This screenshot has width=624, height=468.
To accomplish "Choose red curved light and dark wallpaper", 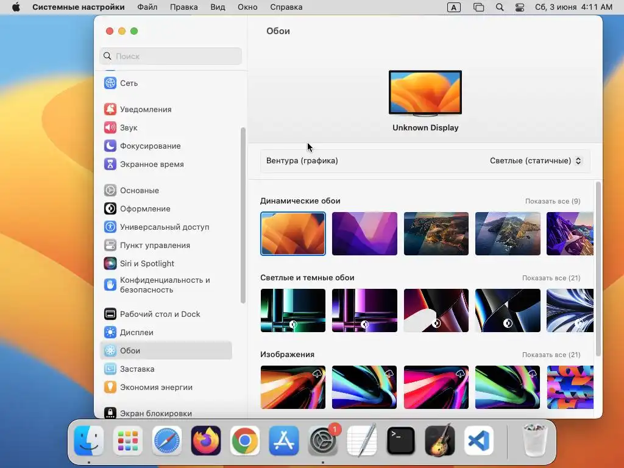I will tap(436, 310).
